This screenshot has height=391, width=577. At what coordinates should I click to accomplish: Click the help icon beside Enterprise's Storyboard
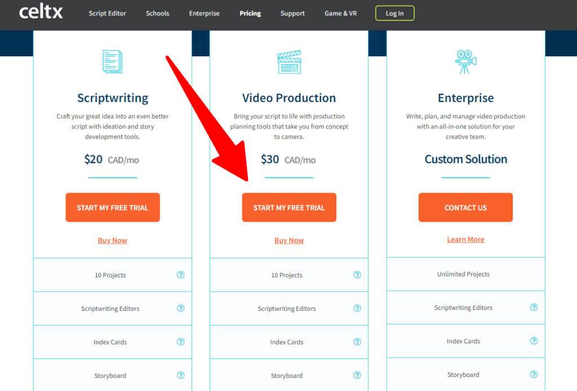click(534, 374)
